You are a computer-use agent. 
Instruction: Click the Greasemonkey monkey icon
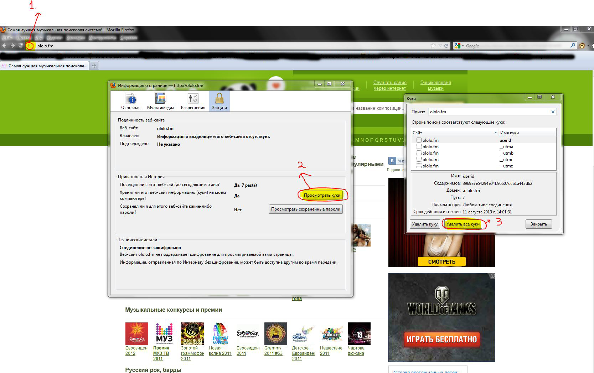[582, 46]
